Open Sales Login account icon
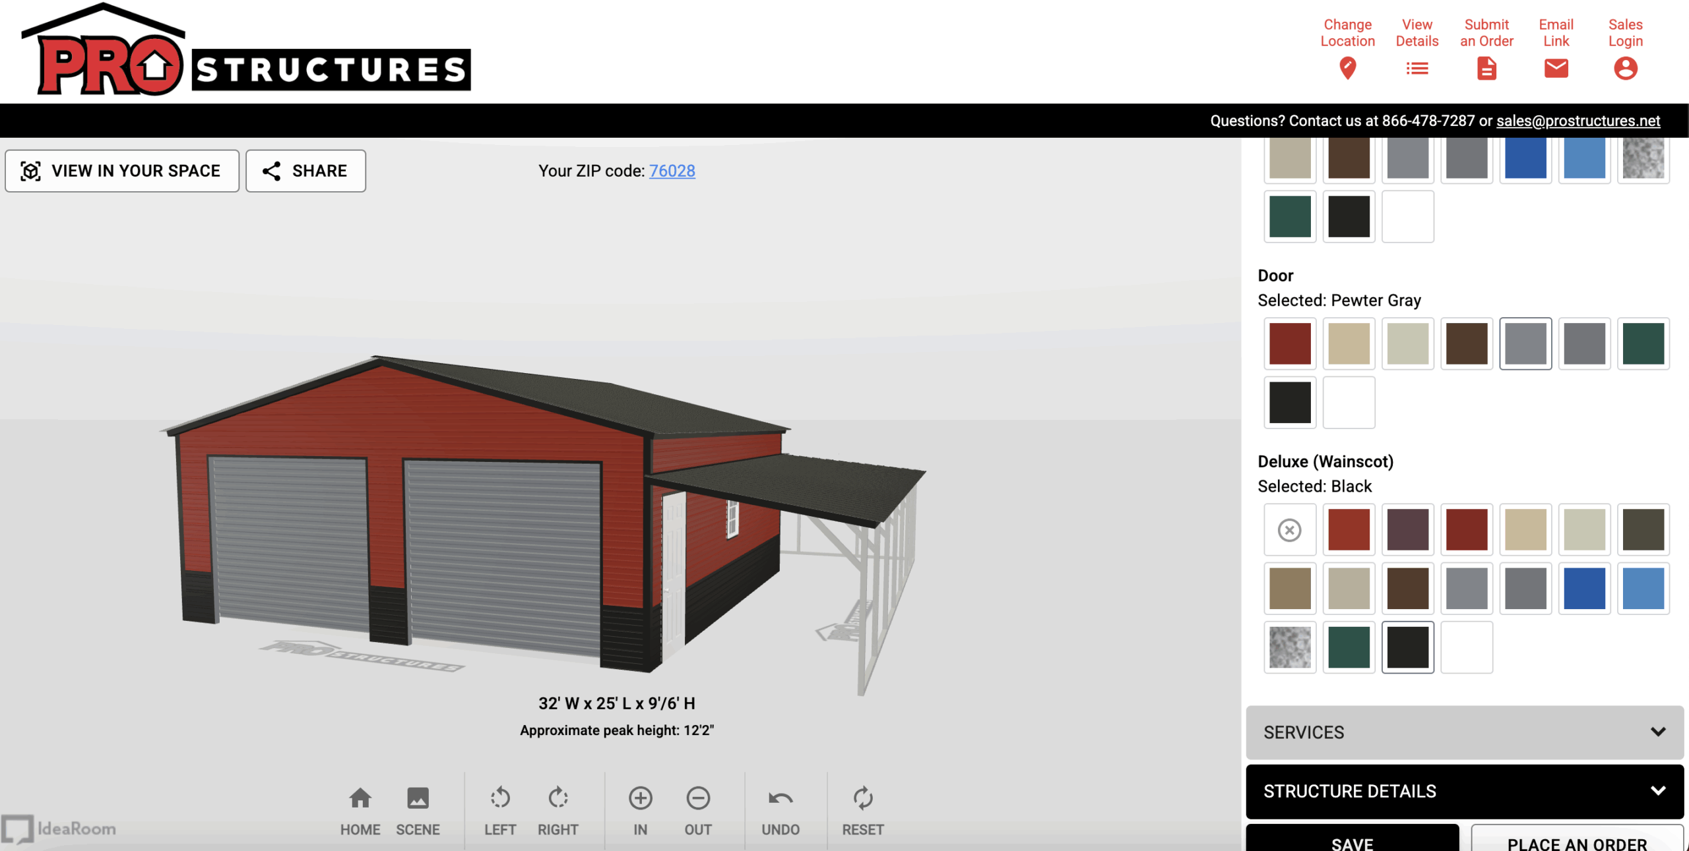This screenshot has width=1689, height=851. tap(1625, 68)
